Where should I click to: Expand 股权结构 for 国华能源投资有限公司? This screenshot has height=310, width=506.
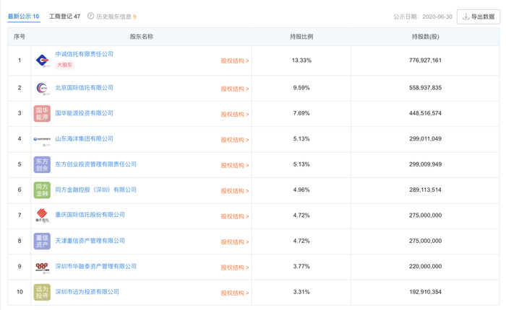[x=235, y=115]
